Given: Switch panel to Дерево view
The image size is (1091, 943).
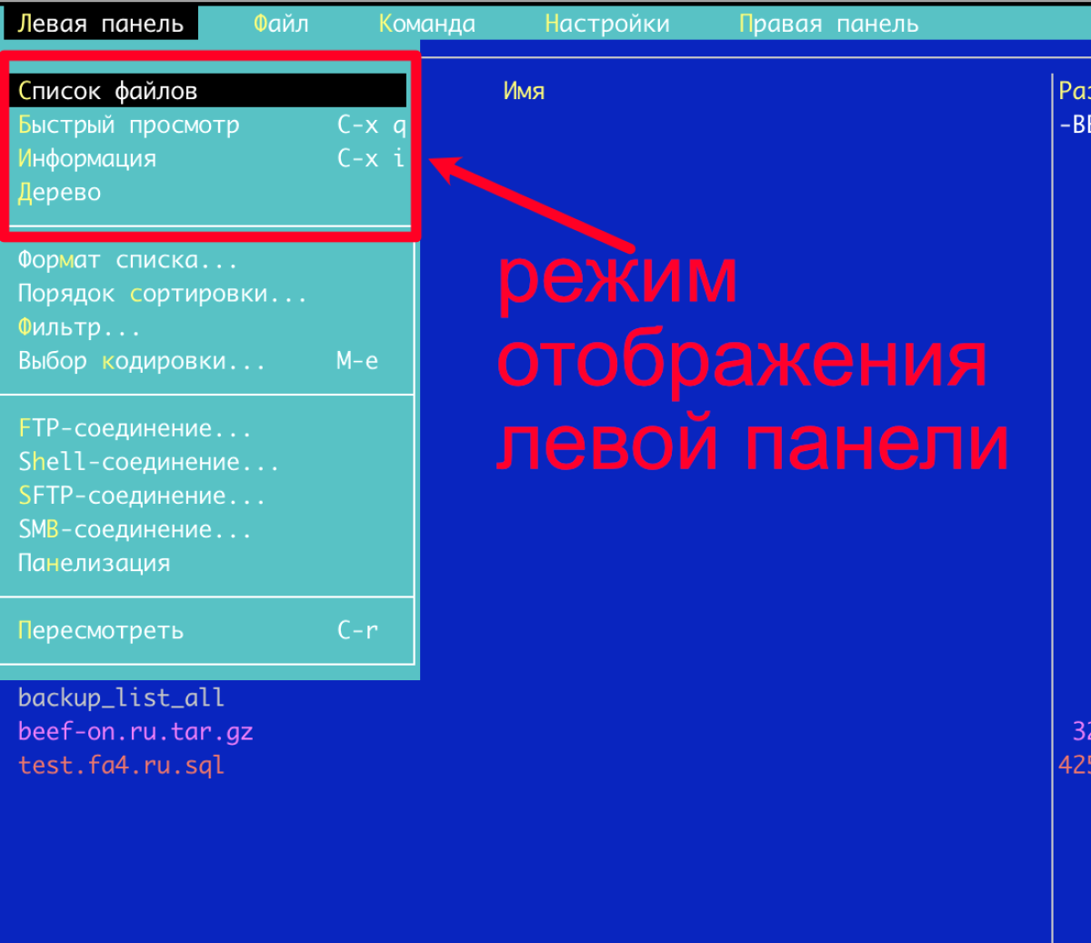Looking at the screenshot, I should pyautogui.click(x=60, y=192).
